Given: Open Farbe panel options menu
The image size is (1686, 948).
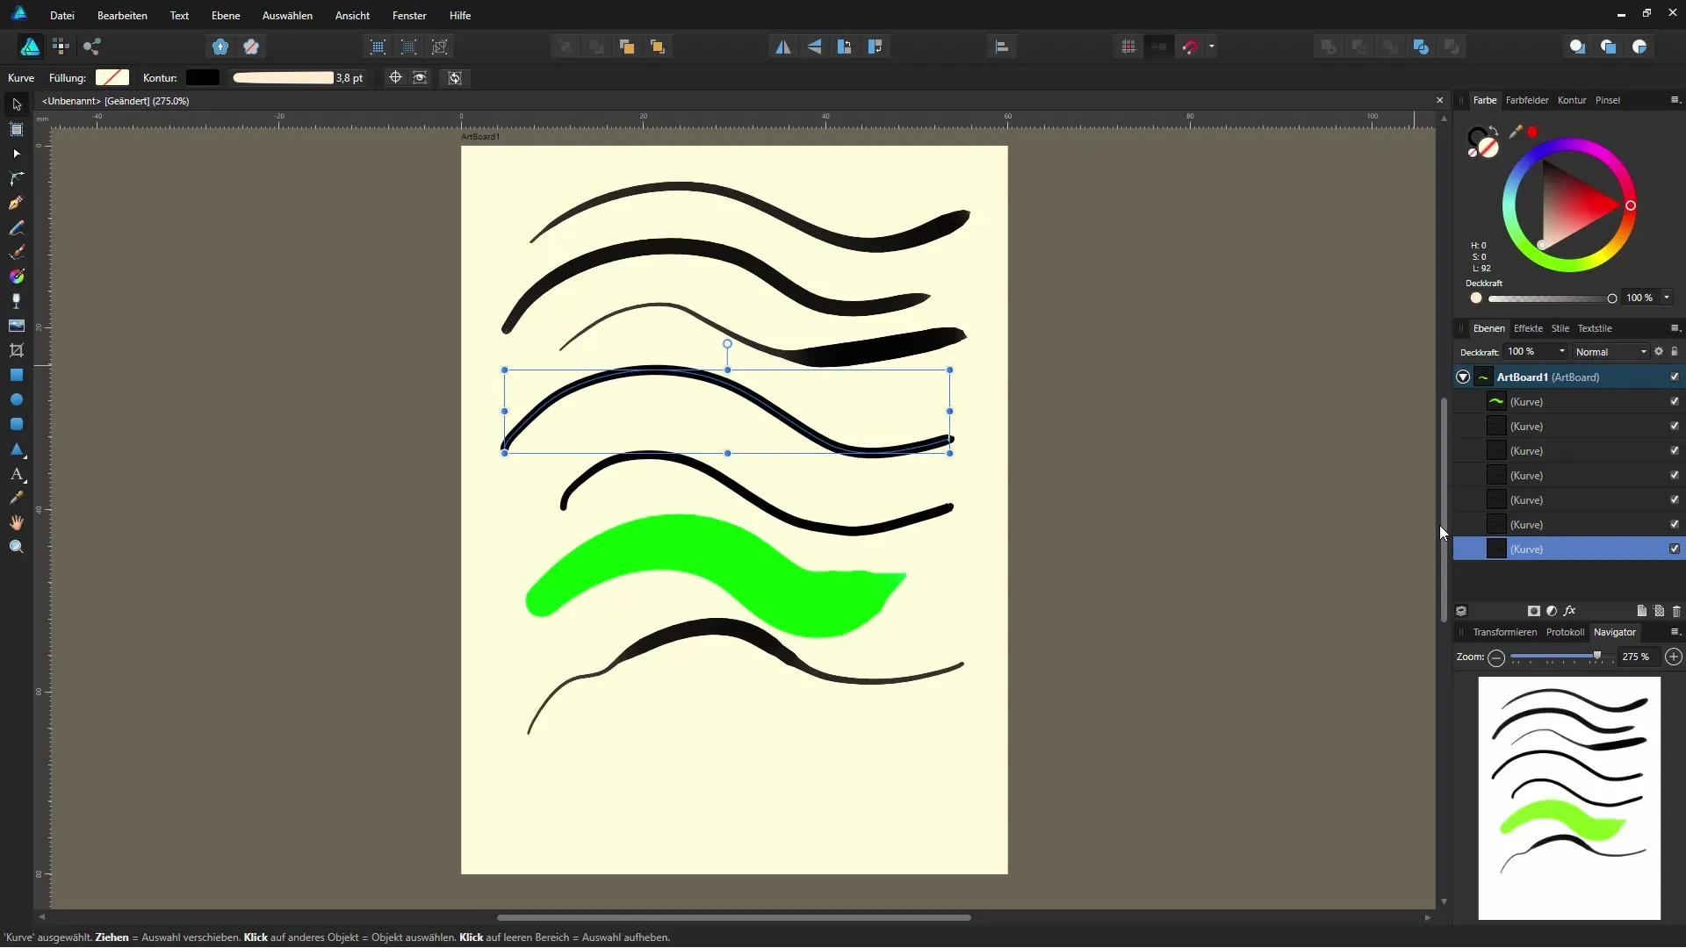Looking at the screenshot, I should tap(1675, 100).
